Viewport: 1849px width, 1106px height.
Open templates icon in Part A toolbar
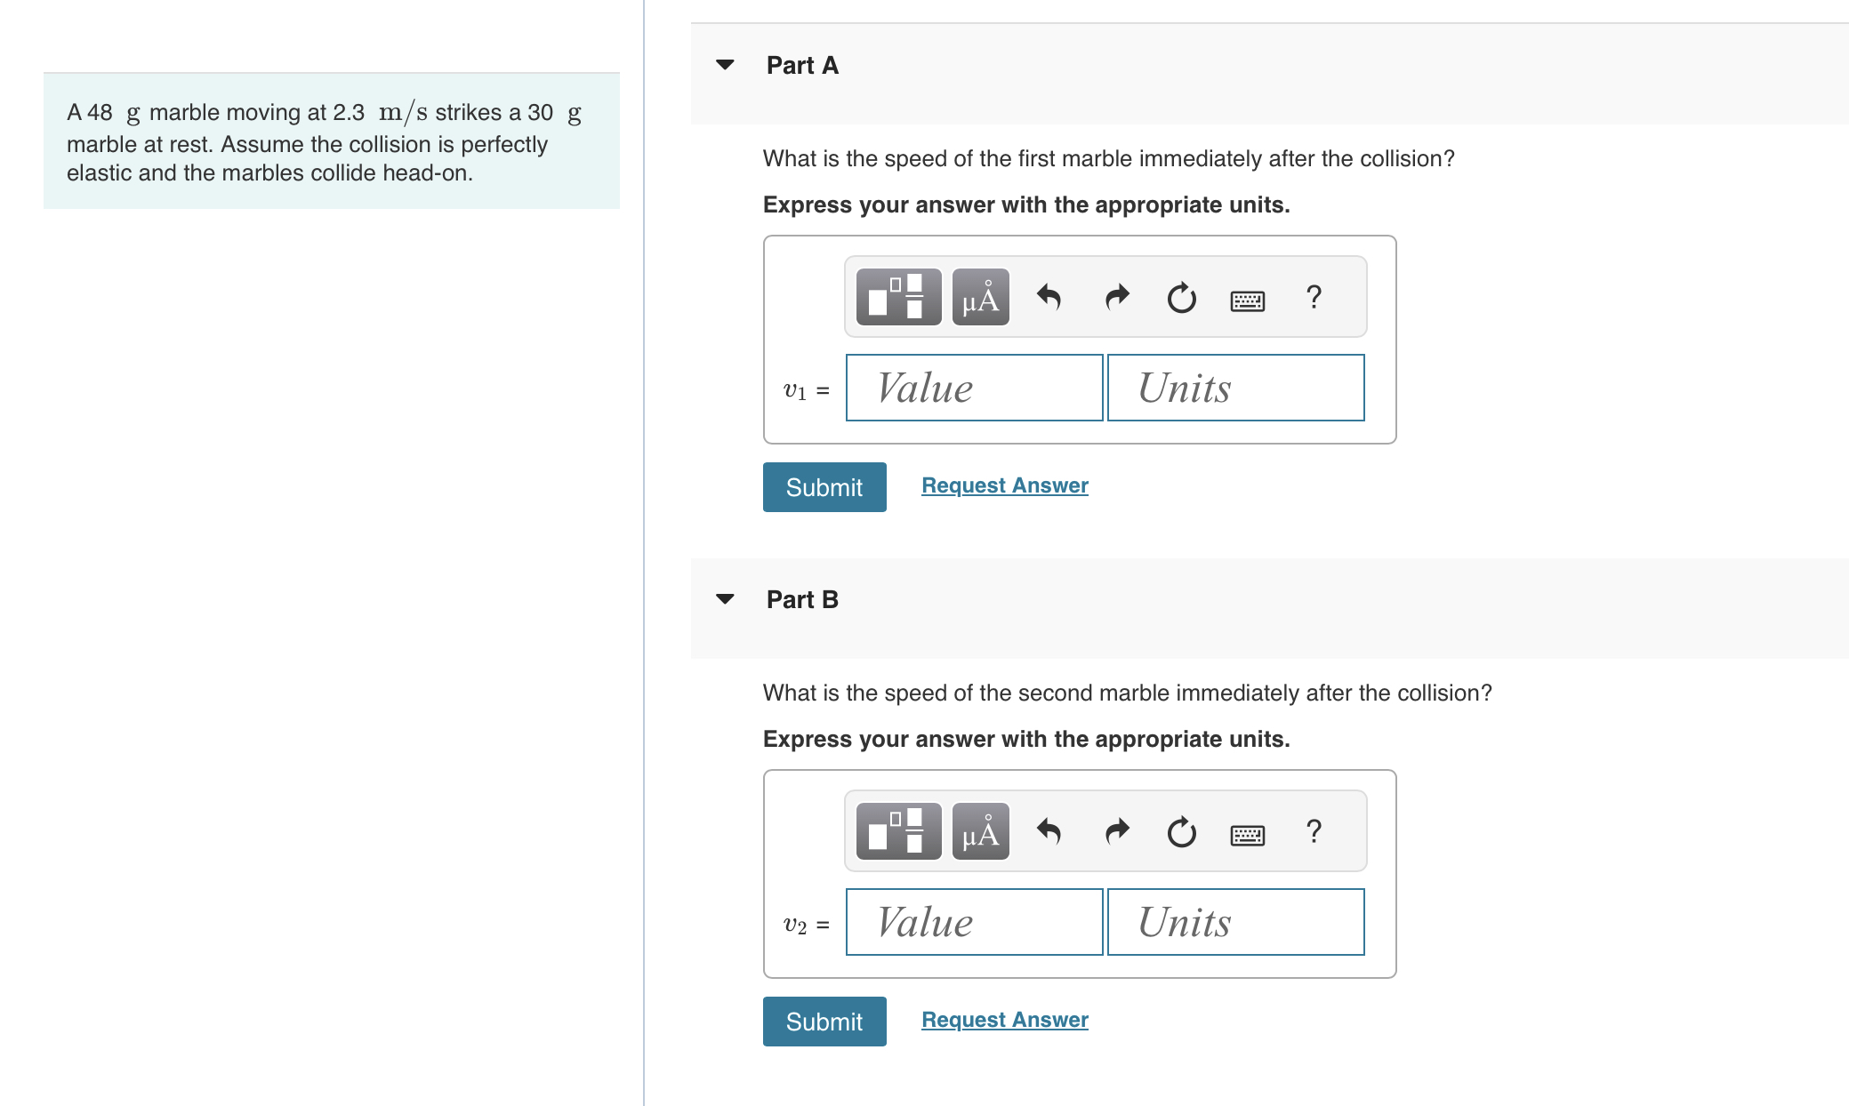coord(898,297)
